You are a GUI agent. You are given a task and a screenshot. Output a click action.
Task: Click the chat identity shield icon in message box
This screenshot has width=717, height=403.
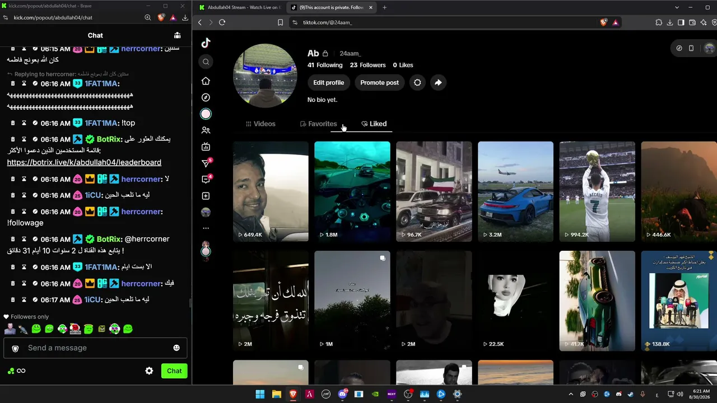click(15, 348)
